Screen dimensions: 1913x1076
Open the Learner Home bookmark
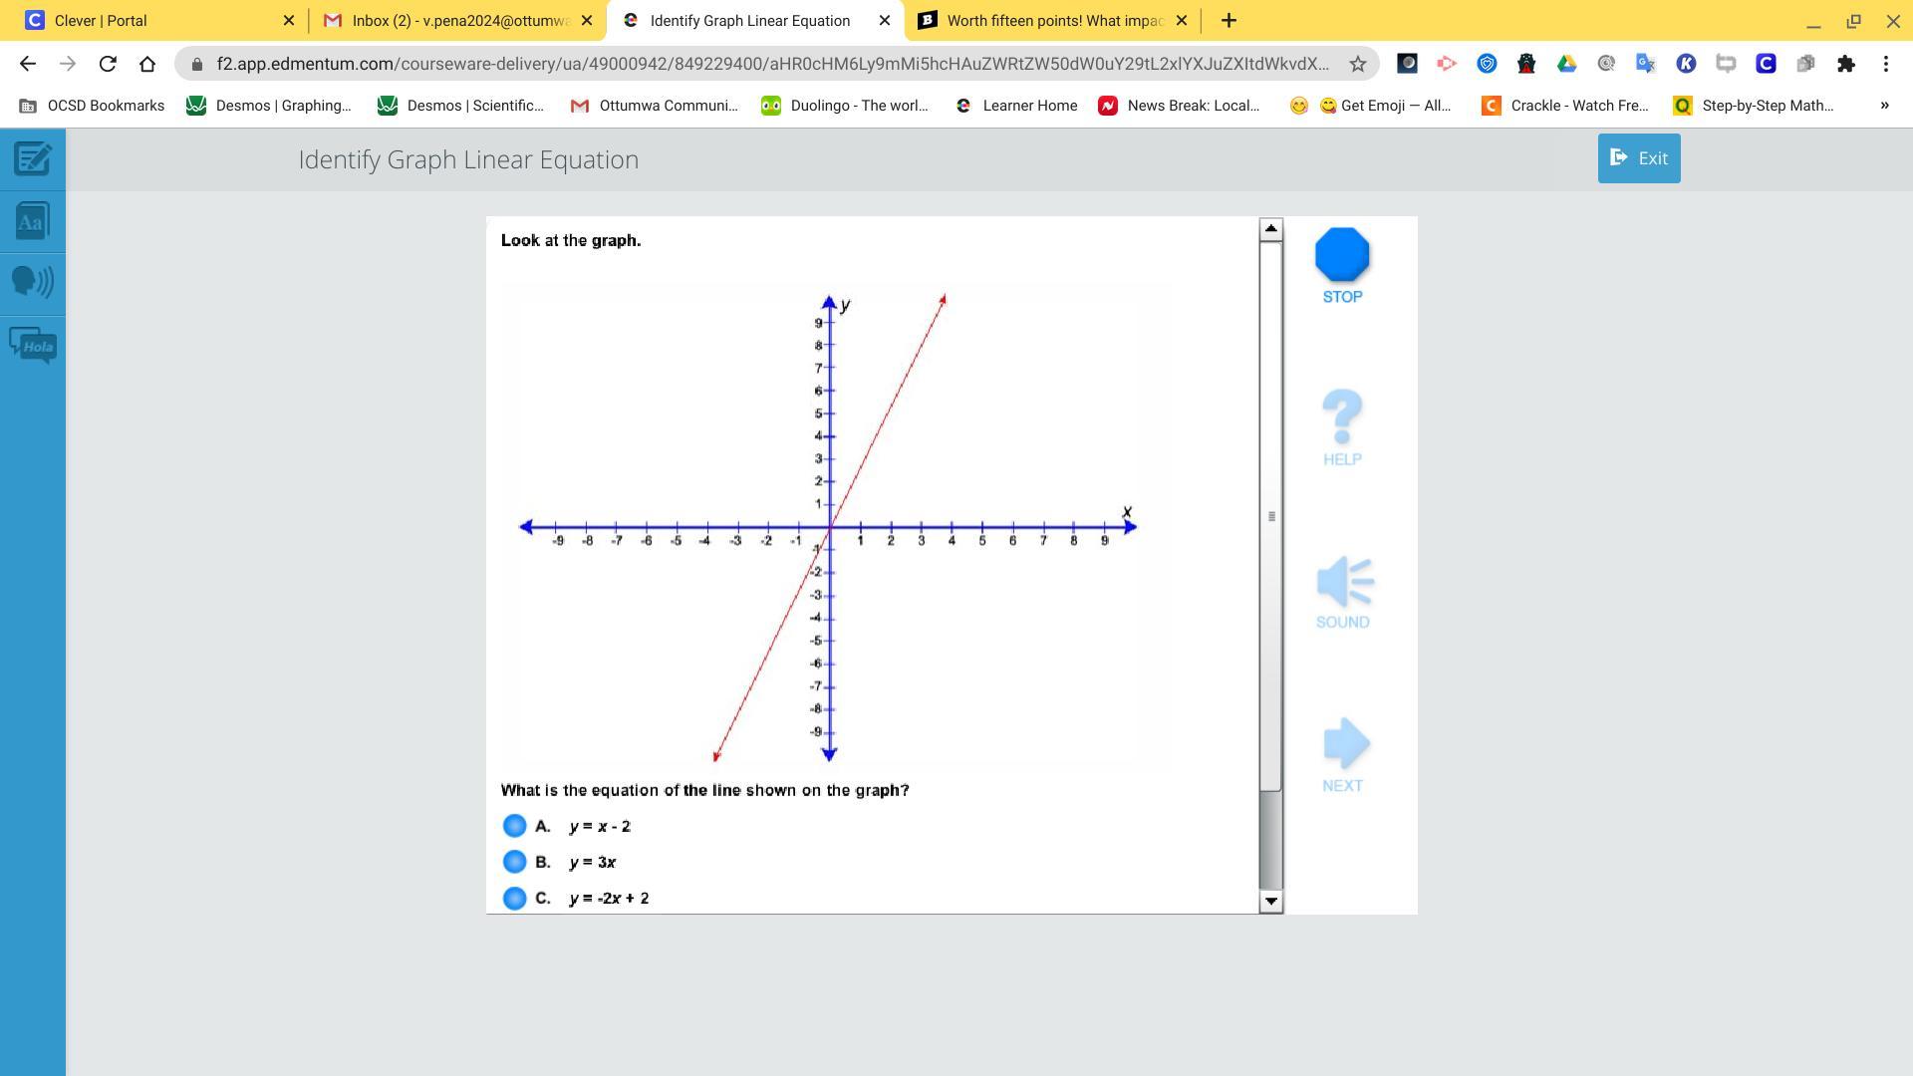click(1016, 106)
